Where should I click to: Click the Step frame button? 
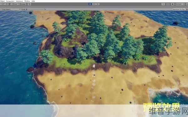coord(98,4)
